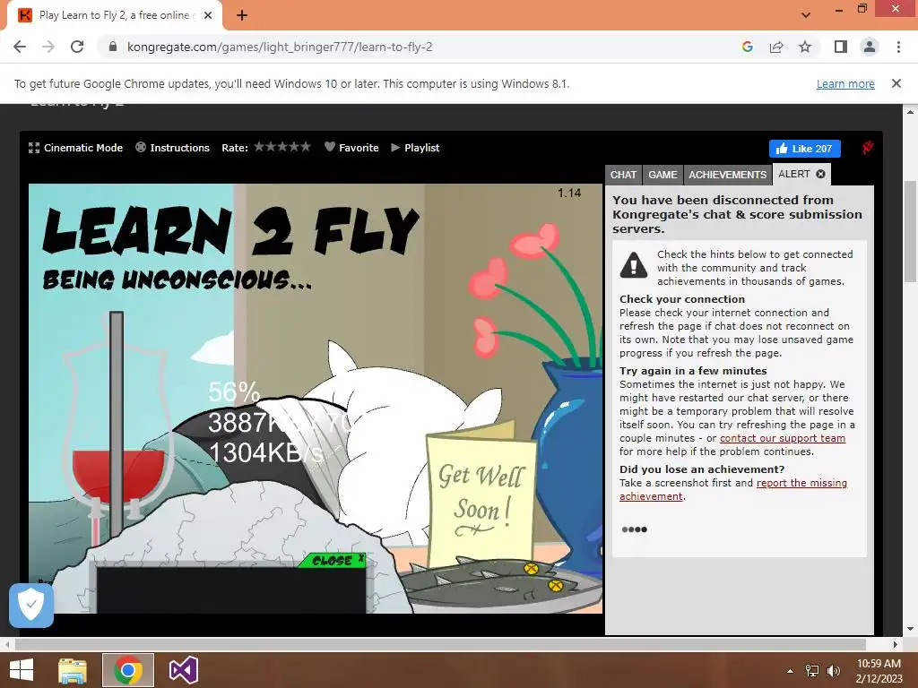Open report the missing achievement link
Image resolution: width=918 pixels, height=688 pixels.
pos(733,490)
